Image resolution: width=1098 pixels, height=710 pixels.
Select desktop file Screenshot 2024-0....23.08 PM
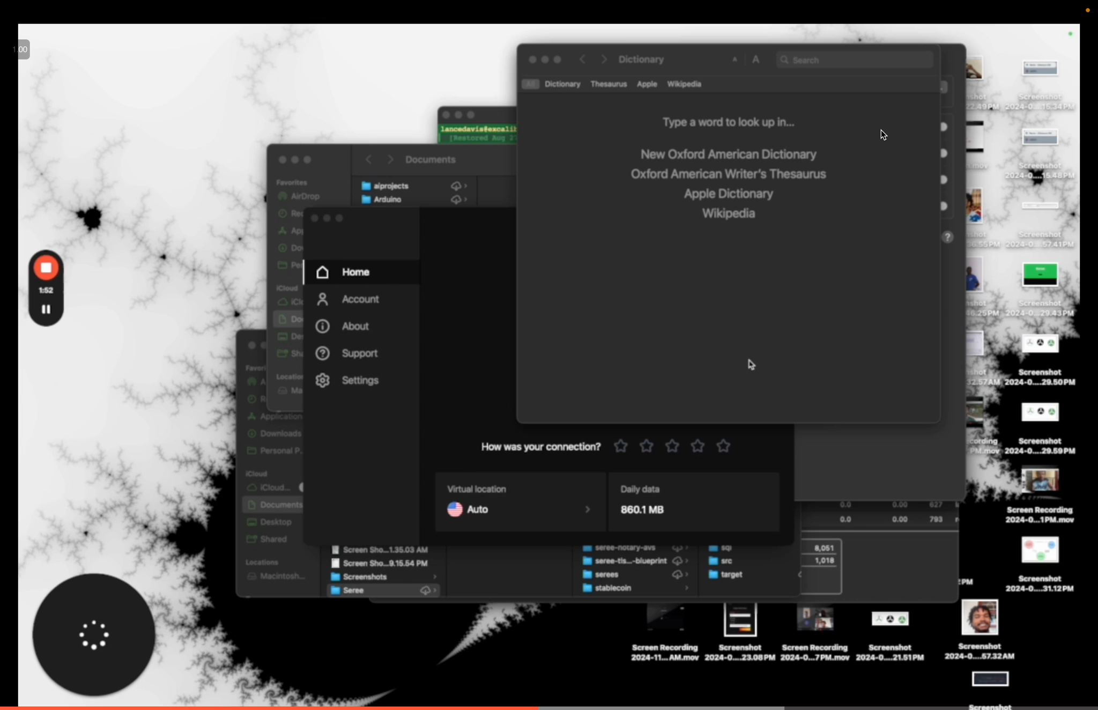740,632
